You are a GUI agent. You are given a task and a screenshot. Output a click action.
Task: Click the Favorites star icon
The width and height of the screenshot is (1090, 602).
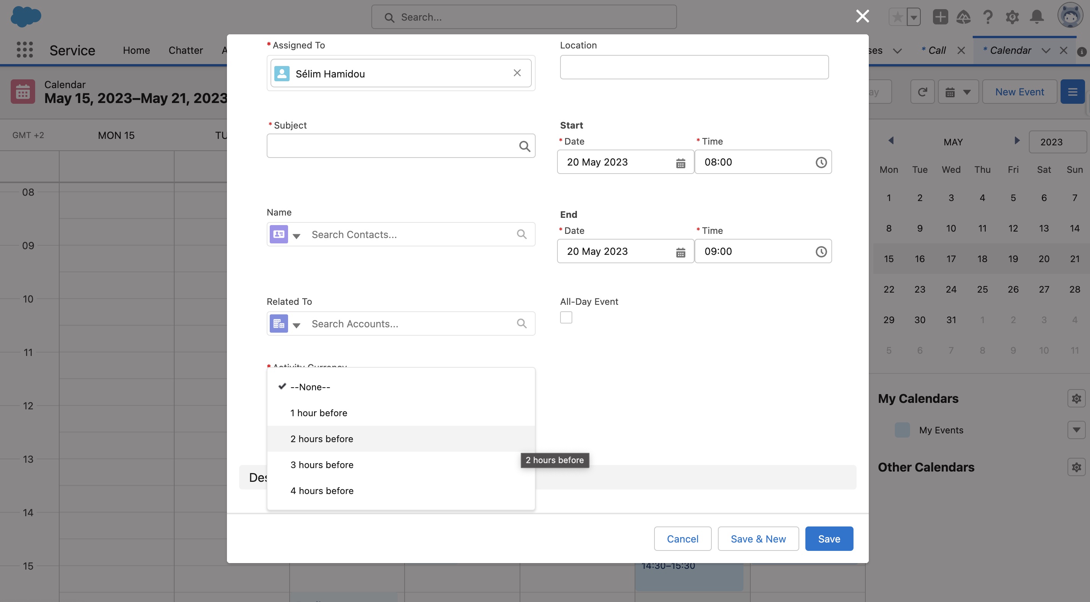tap(897, 17)
